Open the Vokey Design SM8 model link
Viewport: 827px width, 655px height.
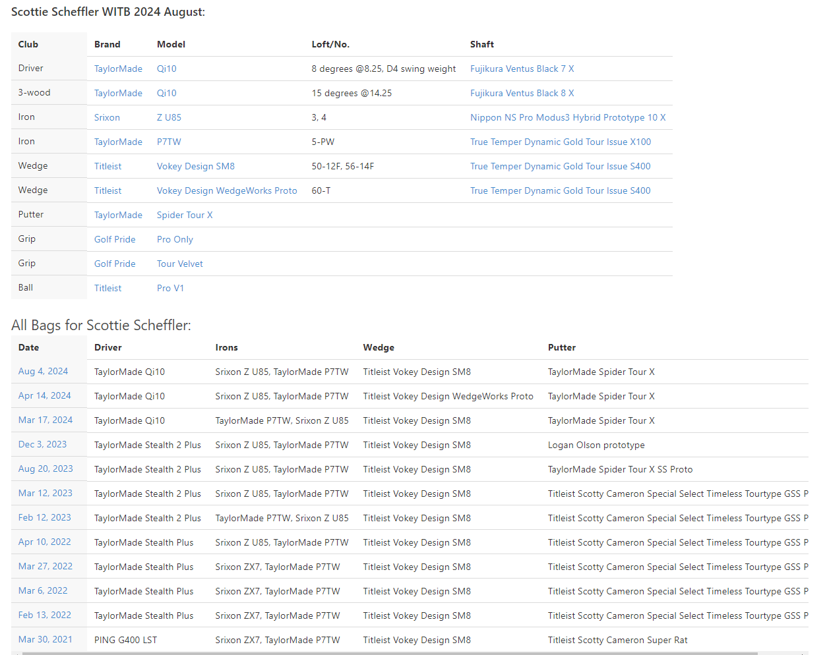196,166
